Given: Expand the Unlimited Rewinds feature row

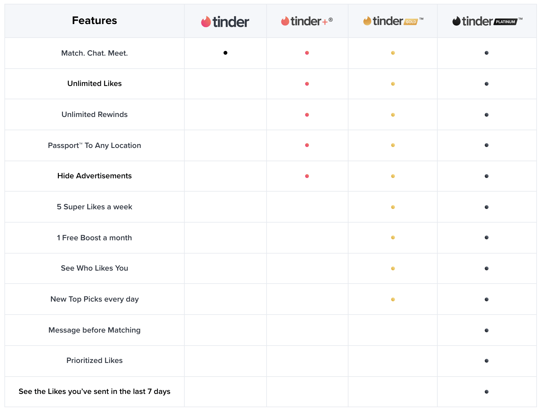Looking at the screenshot, I should point(94,114).
